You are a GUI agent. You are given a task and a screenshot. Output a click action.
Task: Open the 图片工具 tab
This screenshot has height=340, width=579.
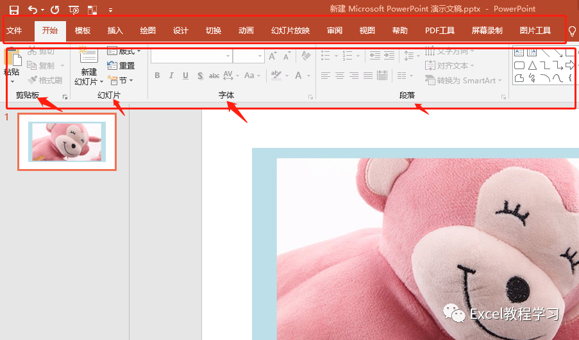pos(535,31)
